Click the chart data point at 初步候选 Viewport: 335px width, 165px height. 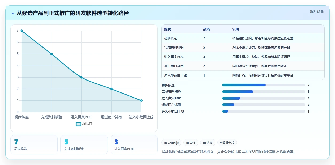pos(22,31)
